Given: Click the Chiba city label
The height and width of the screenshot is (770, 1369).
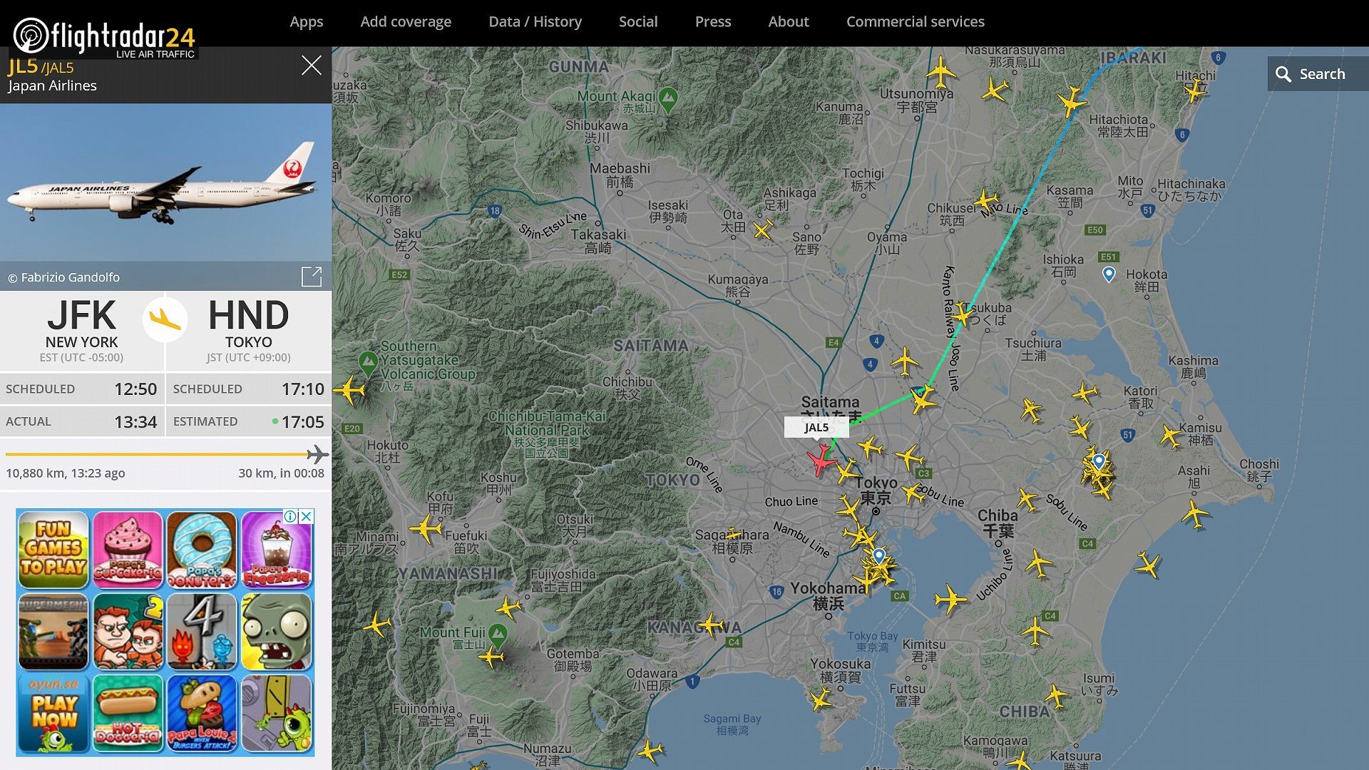Looking at the screenshot, I should [998, 523].
